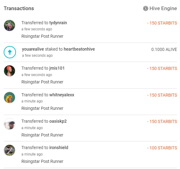The height and width of the screenshot is (169, 180).
Task: Open the heartbeatonhive account link
Action: pos(79,49)
